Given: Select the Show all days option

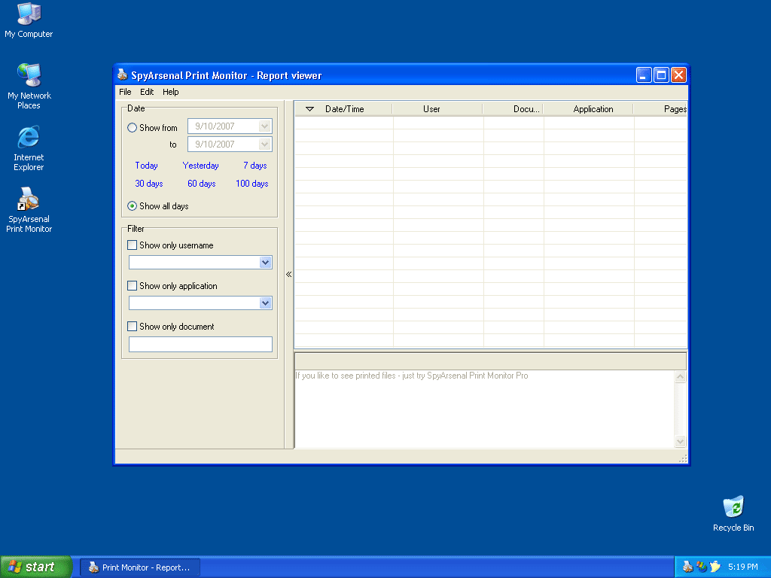Looking at the screenshot, I should (x=133, y=206).
